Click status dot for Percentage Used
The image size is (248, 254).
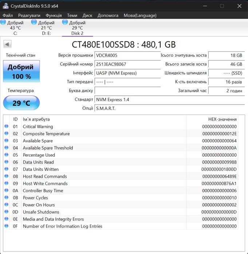[x=7, y=155]
